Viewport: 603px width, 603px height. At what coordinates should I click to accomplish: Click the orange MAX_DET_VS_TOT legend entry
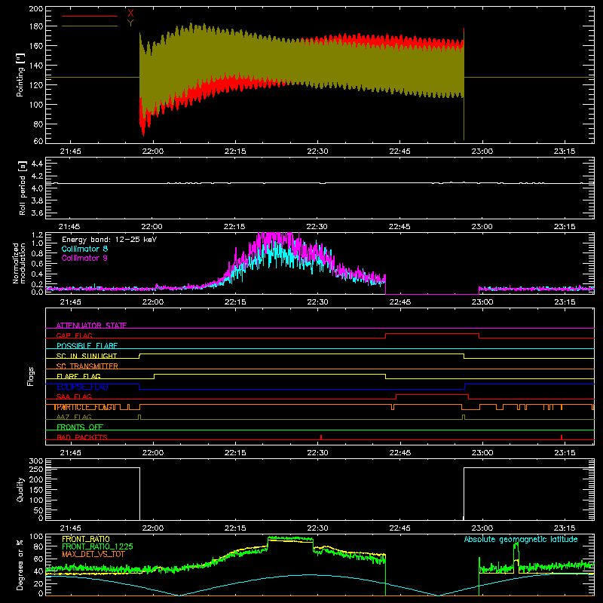tap(92, 554)
